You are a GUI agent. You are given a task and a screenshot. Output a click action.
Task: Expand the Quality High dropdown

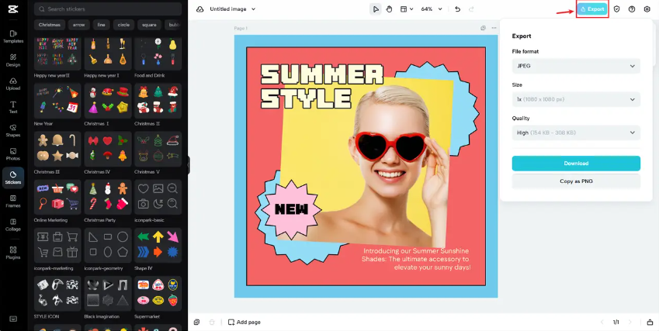[x=575, y=133]
